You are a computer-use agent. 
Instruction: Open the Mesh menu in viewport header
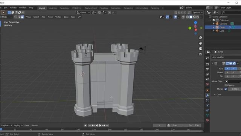click(50, 17)
